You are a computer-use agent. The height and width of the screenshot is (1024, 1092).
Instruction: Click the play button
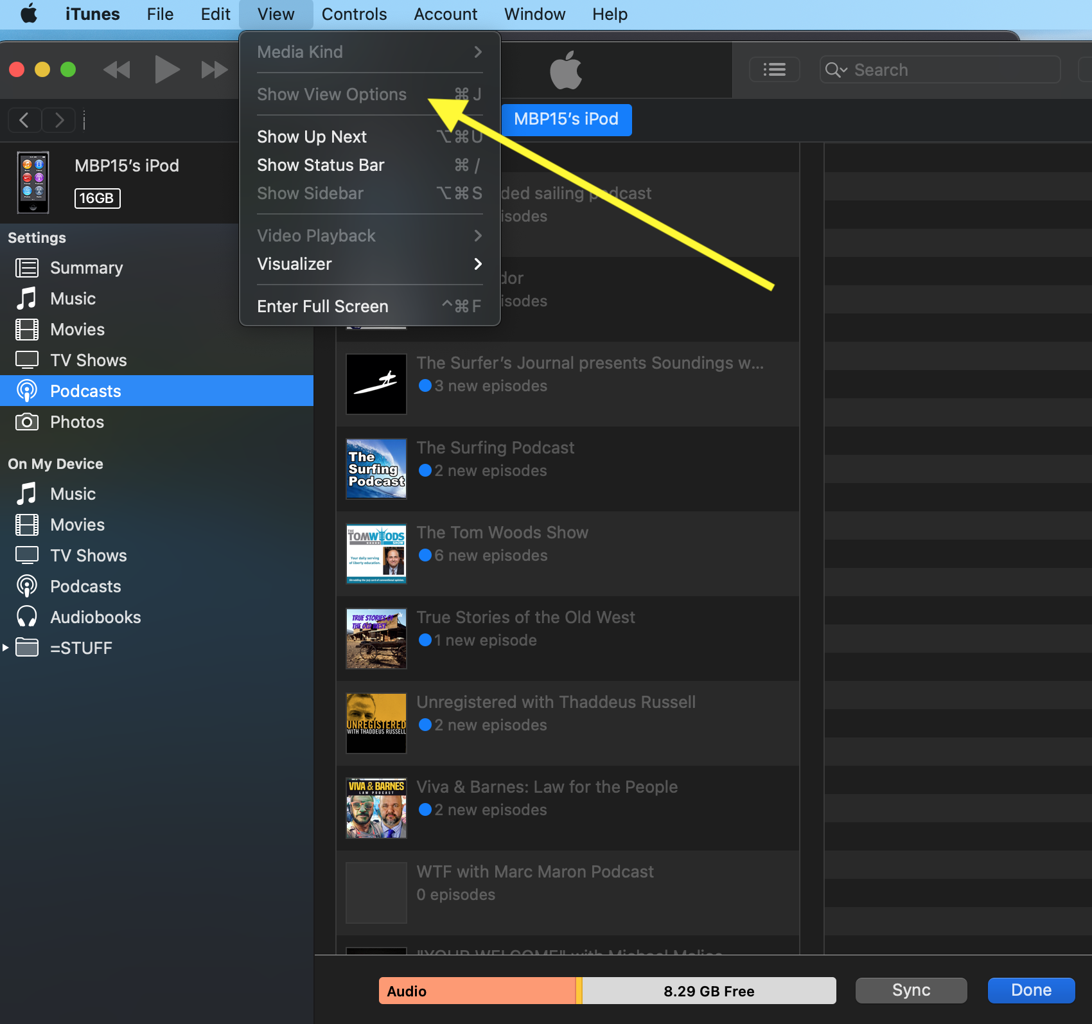167,69
